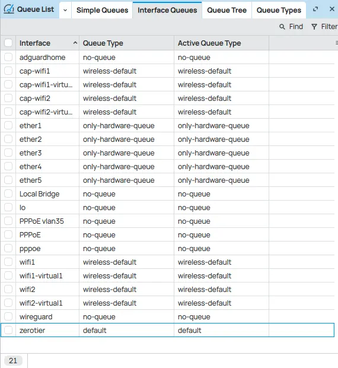Select the wifi1-virtual1 interface name
Viewport: 338px width, 368px height.
point(41,275)
